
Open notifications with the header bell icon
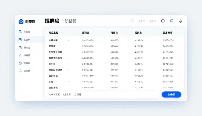(181, 21)
